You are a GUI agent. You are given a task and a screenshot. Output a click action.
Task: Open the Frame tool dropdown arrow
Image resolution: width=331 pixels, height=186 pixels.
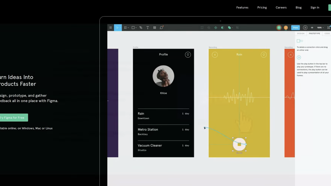point(128,27)
